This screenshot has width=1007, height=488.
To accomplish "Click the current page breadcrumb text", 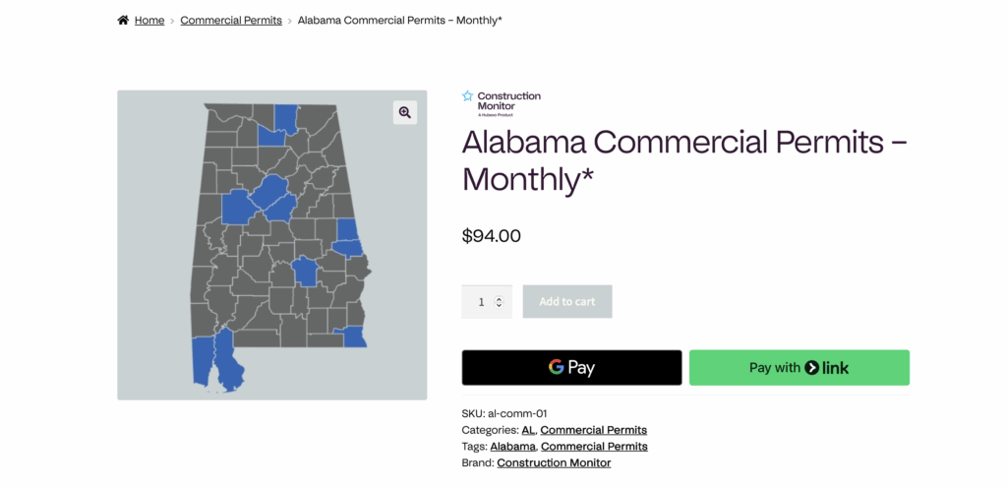I will [399, 20].
